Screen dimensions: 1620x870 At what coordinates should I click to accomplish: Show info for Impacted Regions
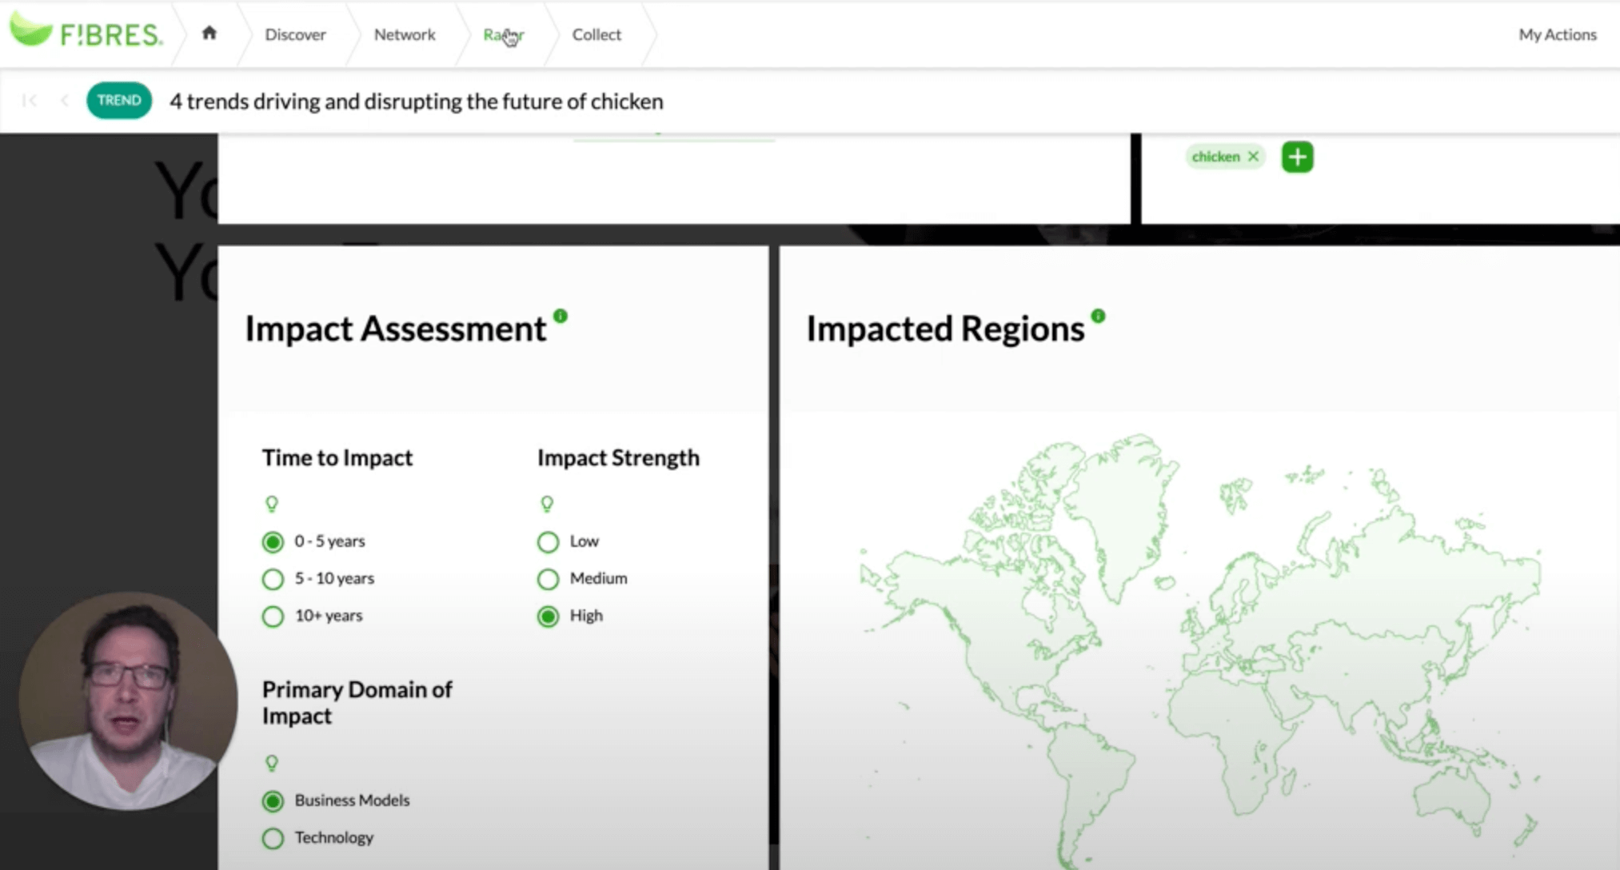tap(1099, 316)
